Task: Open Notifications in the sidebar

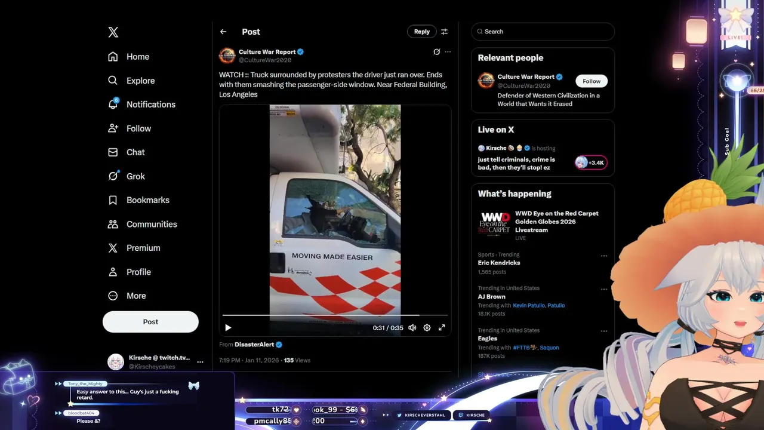Action: [x=141, y=105]
